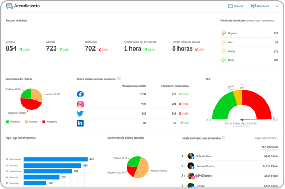This screenshot has width=285, height=189.
Task: Select the LinkedIn network icon
Action: tap(80, 123)
